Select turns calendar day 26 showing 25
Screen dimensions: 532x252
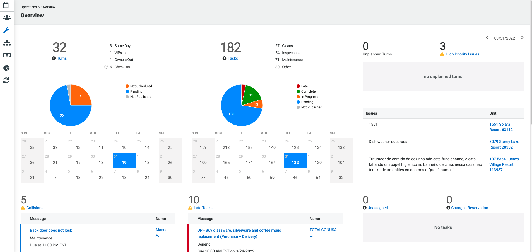[x=170, y=146]
